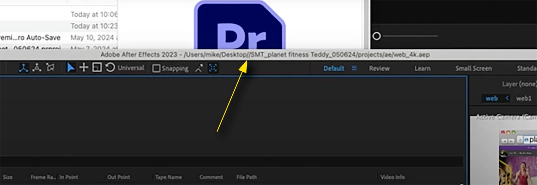Sort the project panel by the Size column

[x=8, y=177]
